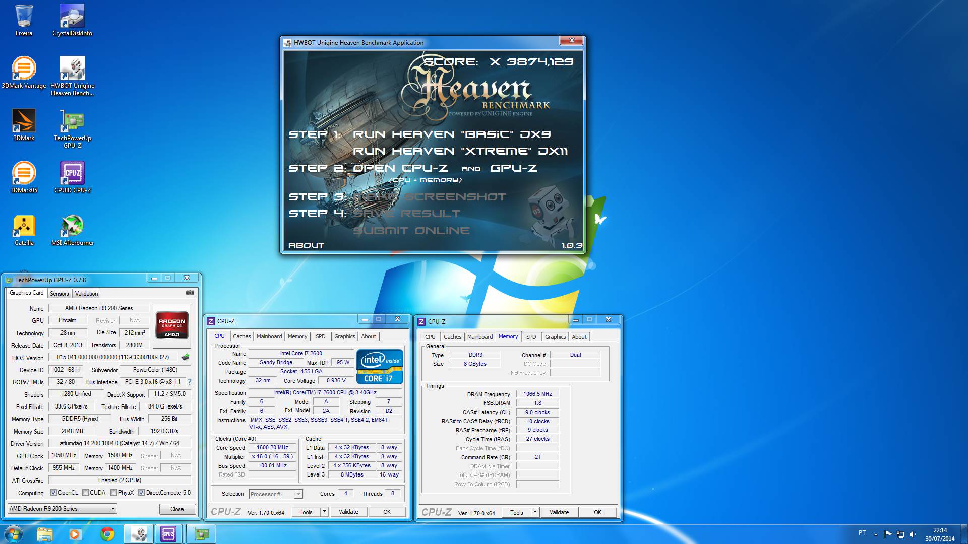Click the DRAM Frequency value field
This screenshot has width=968, height=544.
coord(537,394)
